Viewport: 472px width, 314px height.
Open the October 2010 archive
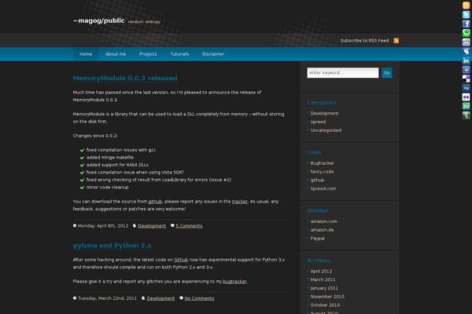pyautogui.click(x=325, y=305)
